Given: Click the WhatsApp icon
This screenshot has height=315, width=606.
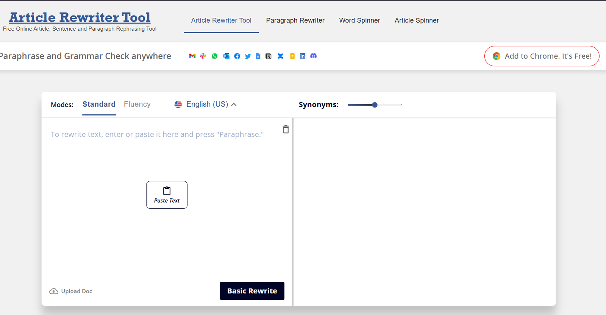Looking at the screenshot, I should 215,56.
